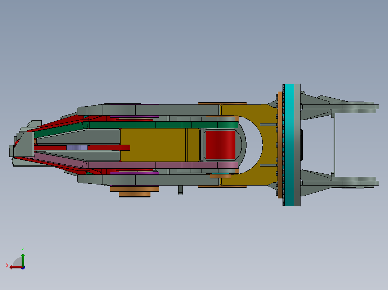Select the red cylindrical roller in the model

pyautogui.click(x=221, y=145)
